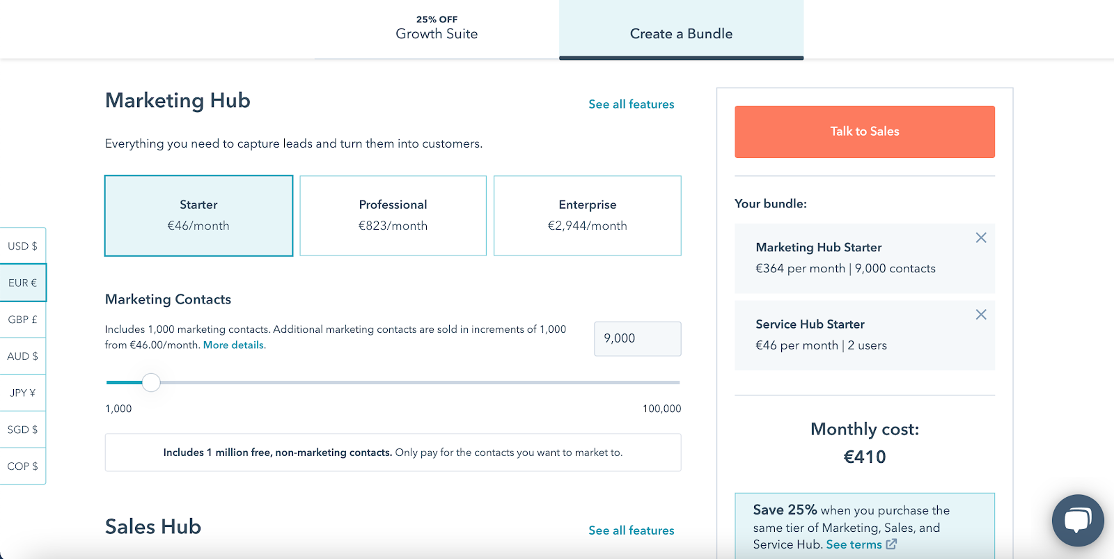The image size is (1114, 559).
Task: Click the 9,000 contacts input field
Action: point(637,338)
